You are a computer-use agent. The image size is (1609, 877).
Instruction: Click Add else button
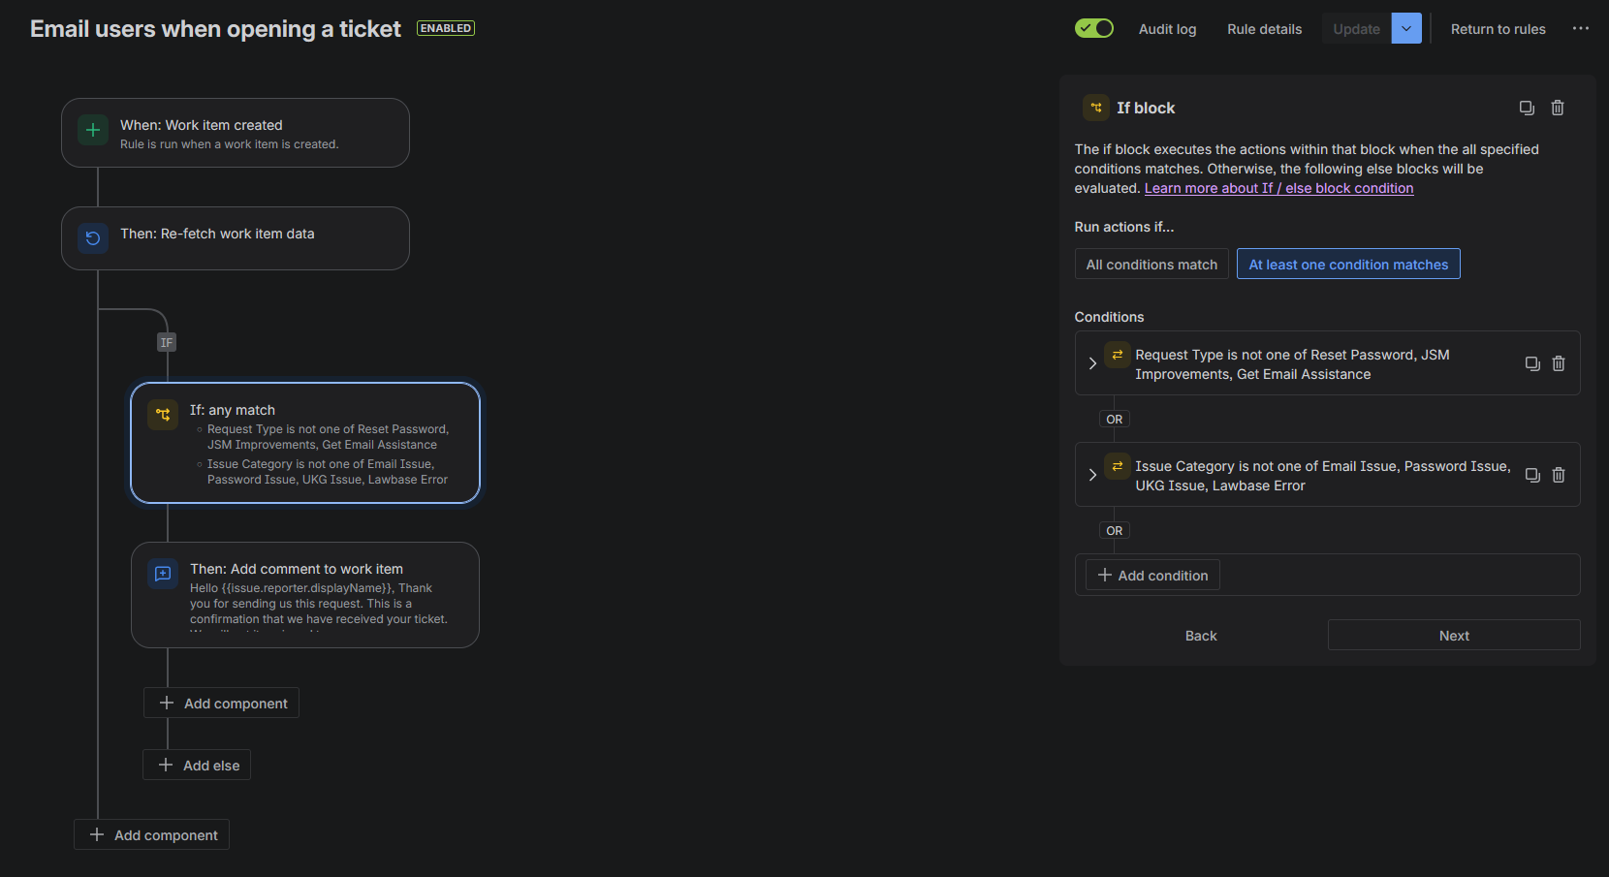tap(197, 765)
